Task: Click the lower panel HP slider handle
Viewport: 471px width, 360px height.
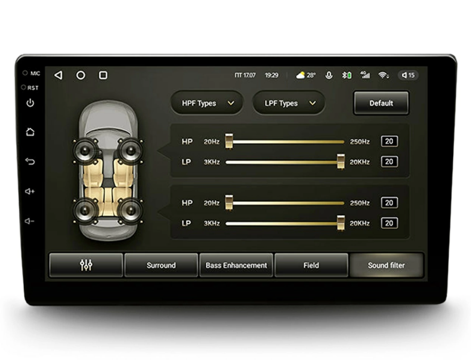Action: tap(229, 202)
